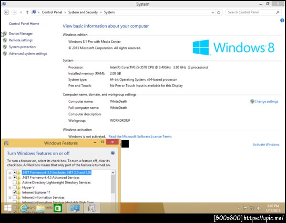Click Windows 8.1 Pro with Media Center text

(94, 42)
